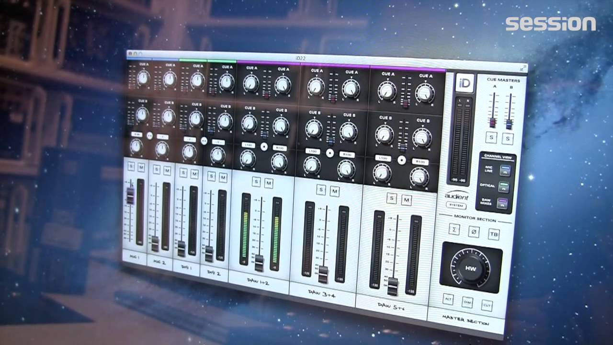Mute the DAW 1+2 channel
This screenshot has width=613, height=345.
coord(269,183)
